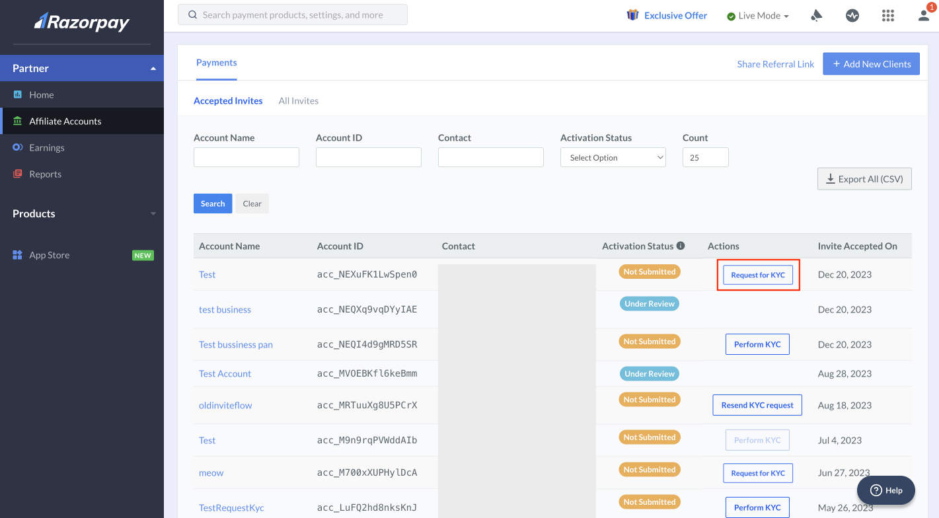Click the Invite Accepted On column header
This screenshot has width=939, height=518.
coord(857,246)
